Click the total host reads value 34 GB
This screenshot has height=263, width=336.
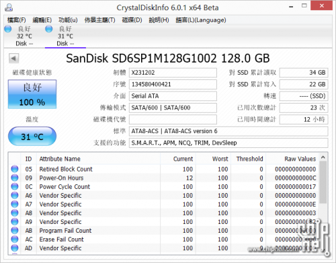[x=304, y=73]
